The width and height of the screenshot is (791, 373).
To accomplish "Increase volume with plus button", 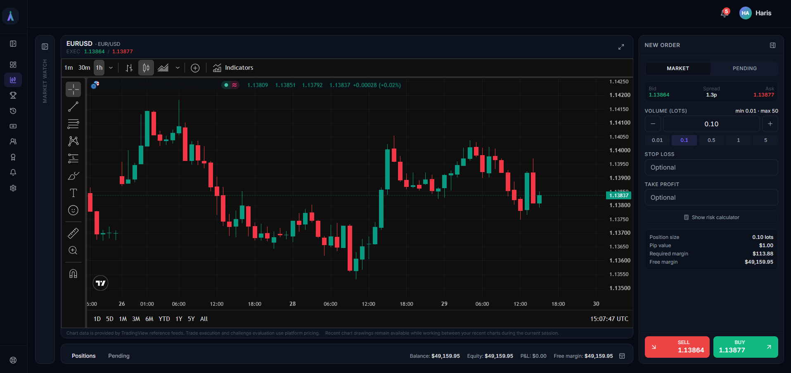I will (770, 124).
